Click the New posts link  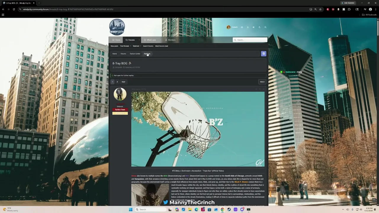click(114, 46)
